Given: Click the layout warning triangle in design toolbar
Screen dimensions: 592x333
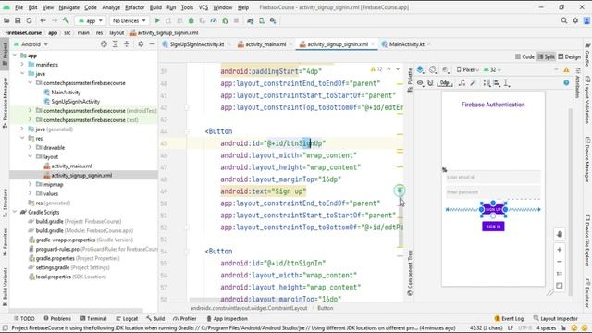Looking at the screenshot, I should pos(566,70).
